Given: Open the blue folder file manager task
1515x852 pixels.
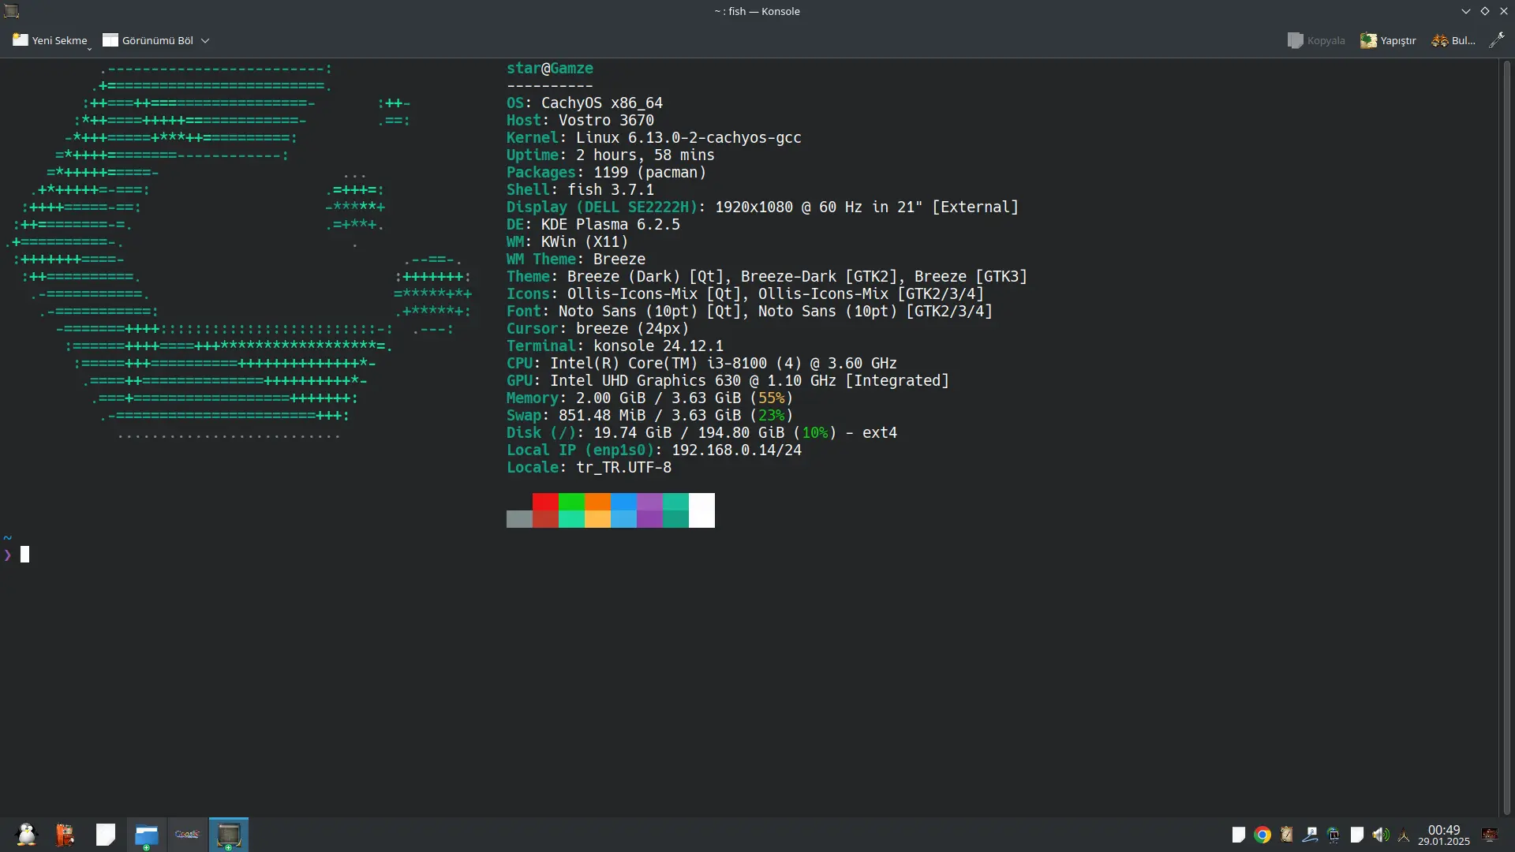Looking at the screenshot, I should (147, 835).
